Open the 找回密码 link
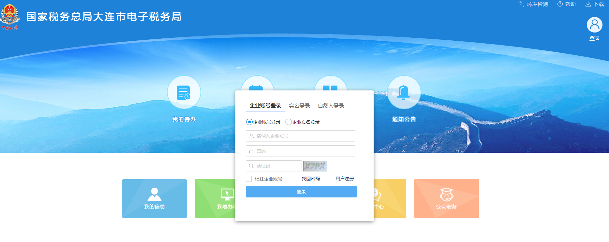 click(x=311, y=179)
